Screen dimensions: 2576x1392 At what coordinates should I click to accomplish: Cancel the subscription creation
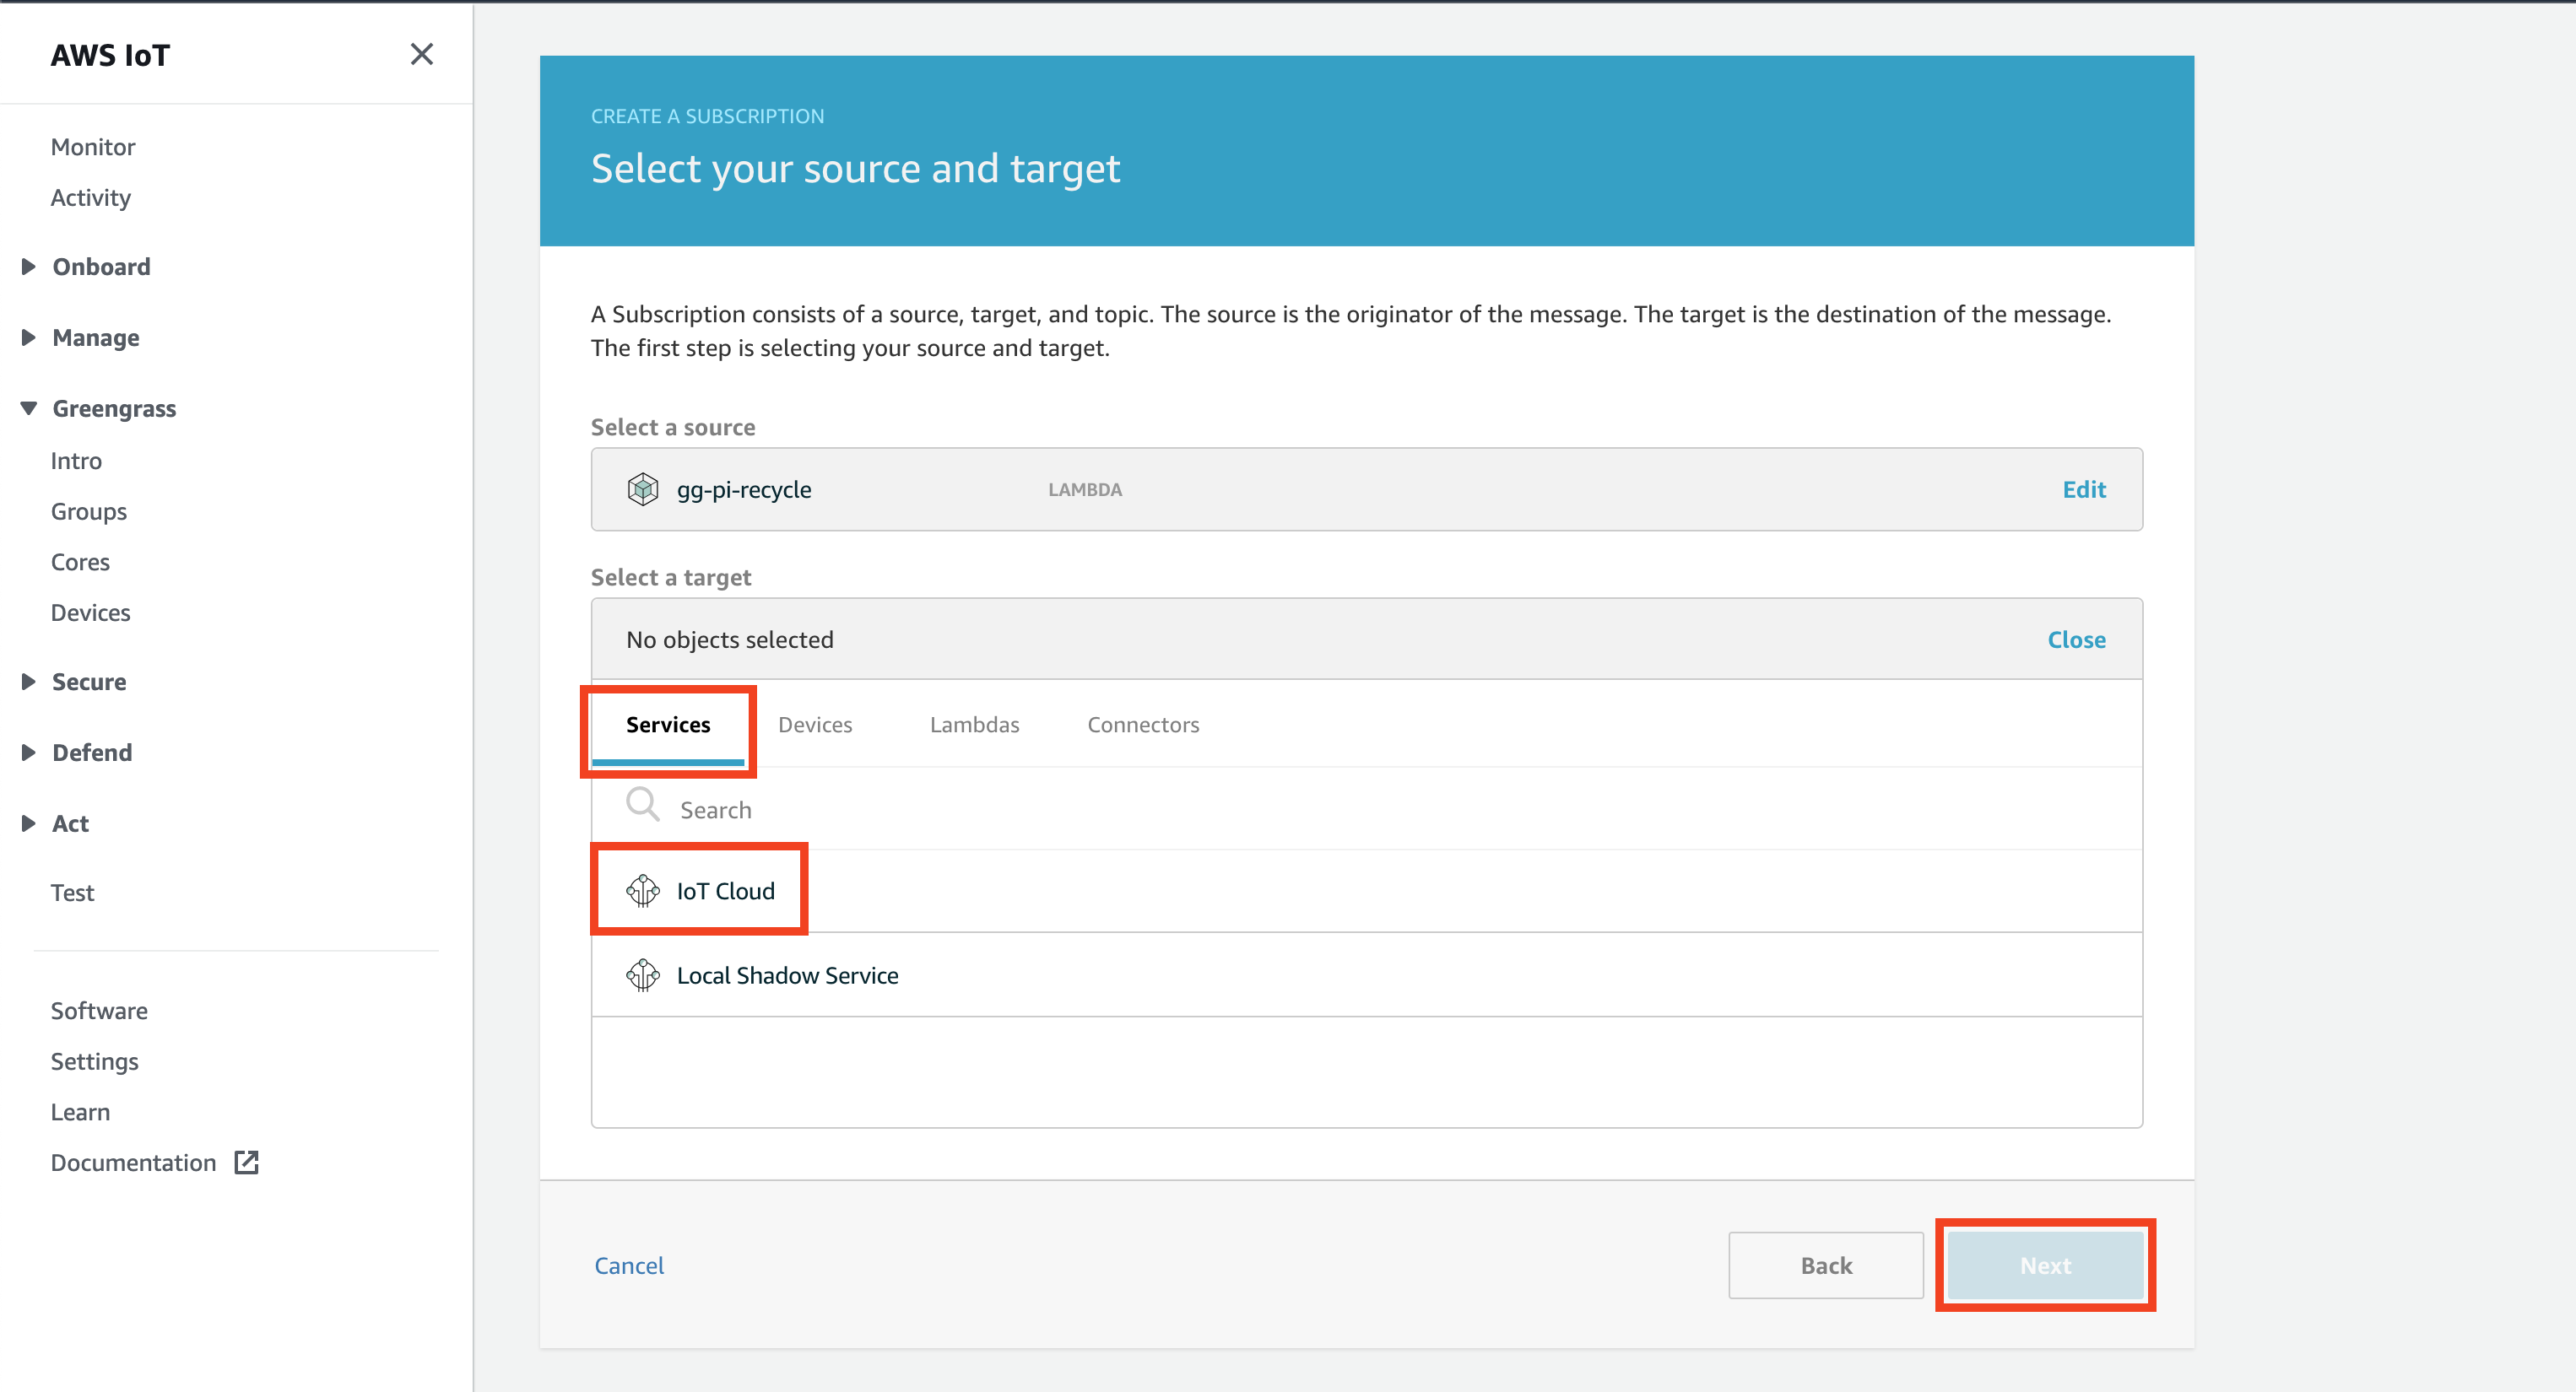629,1265
